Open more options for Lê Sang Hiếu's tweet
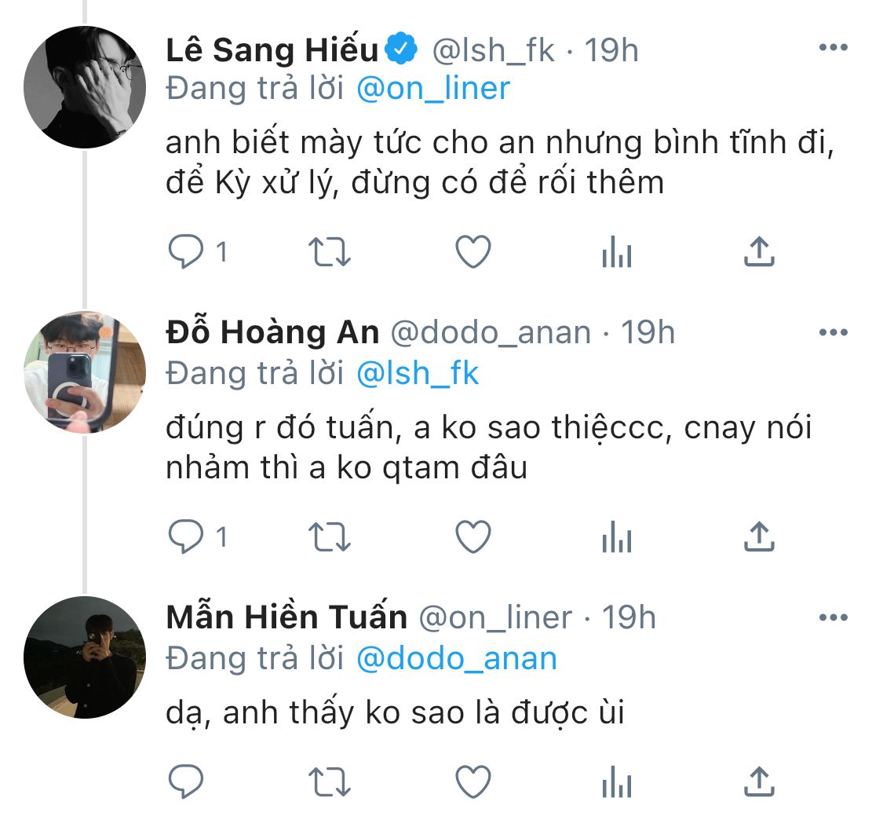 (833, 49)
